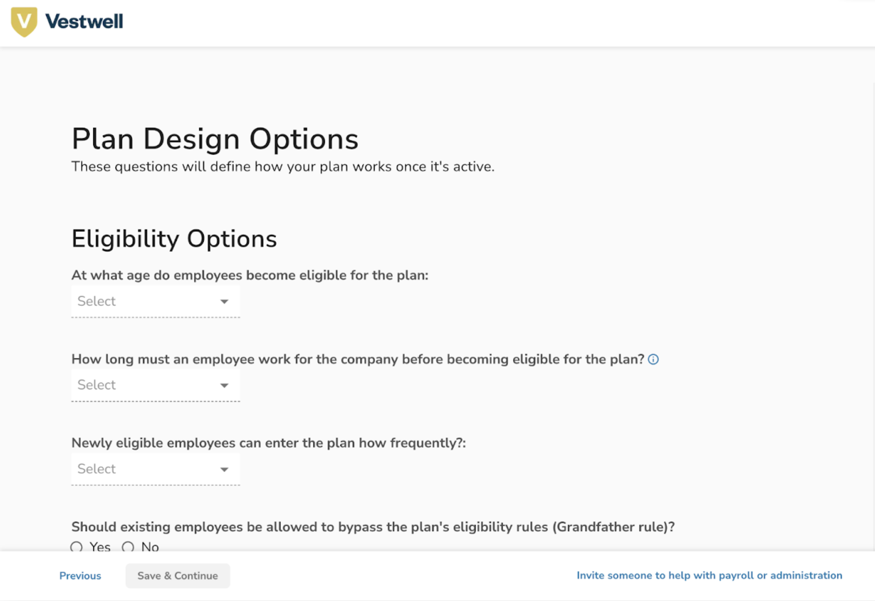Select No for the Grandfather rule
This screenshot has height=601, width=875.
128,547
